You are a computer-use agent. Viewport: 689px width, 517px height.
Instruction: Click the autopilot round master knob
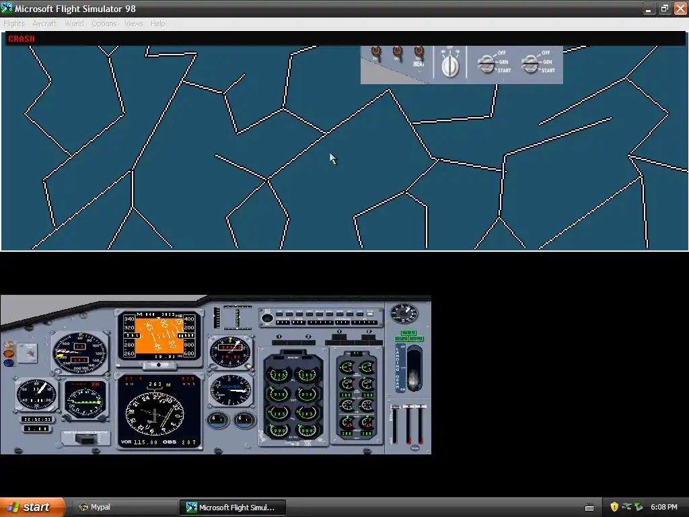tap(266, 318)
